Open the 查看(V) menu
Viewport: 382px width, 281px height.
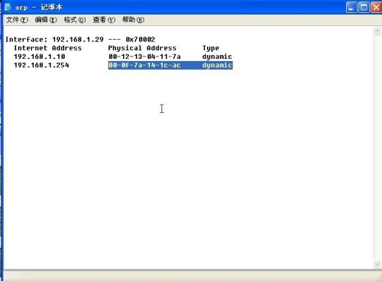point(104,20)
